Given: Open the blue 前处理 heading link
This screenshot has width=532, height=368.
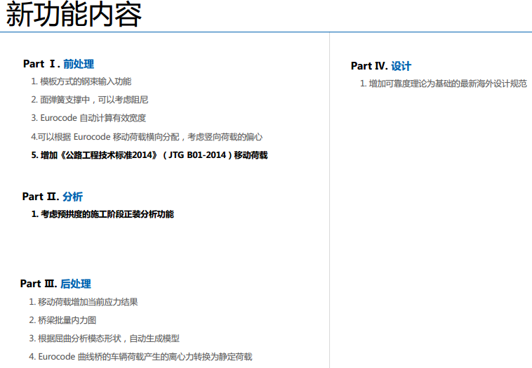Looking at the screenshot, I should click(x=79, y=64).
